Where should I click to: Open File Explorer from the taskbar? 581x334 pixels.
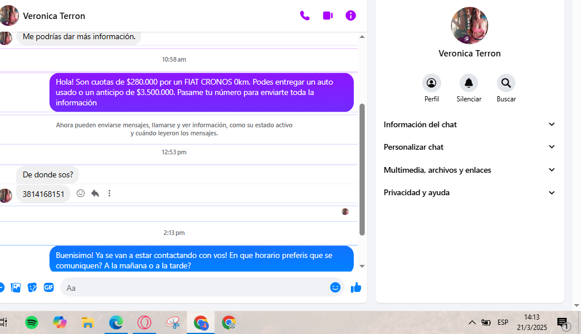(x=87, y=322)
